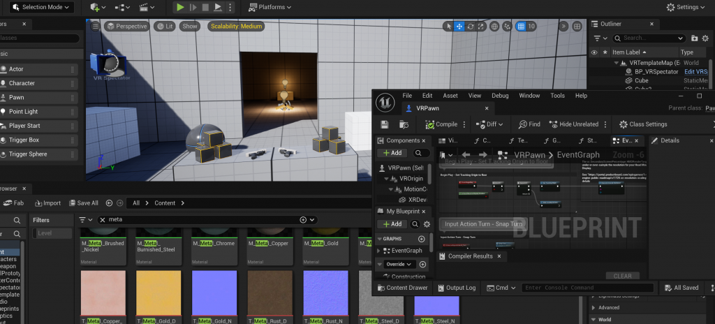Viewport: 715px width, 324px height.
Task: Click the Enter Console Command field
Action: click(x=587, y=288)
